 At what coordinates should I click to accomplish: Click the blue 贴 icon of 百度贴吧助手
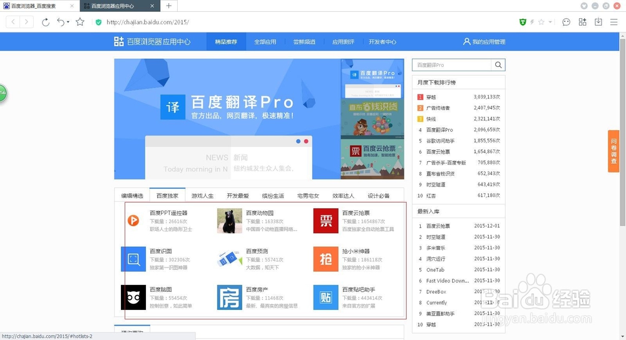(326, 297)
